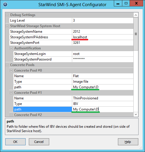This screenshot has width=145, height=152.
Task: Edit the Log Level value field
Action: [x=103, y=20]
